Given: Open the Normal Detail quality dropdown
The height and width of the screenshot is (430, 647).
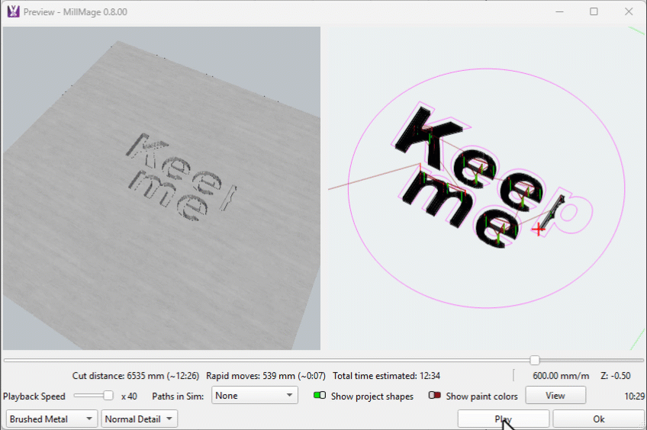Looking at the screenshot, I should pyautogui.click(x=139, y=419).
